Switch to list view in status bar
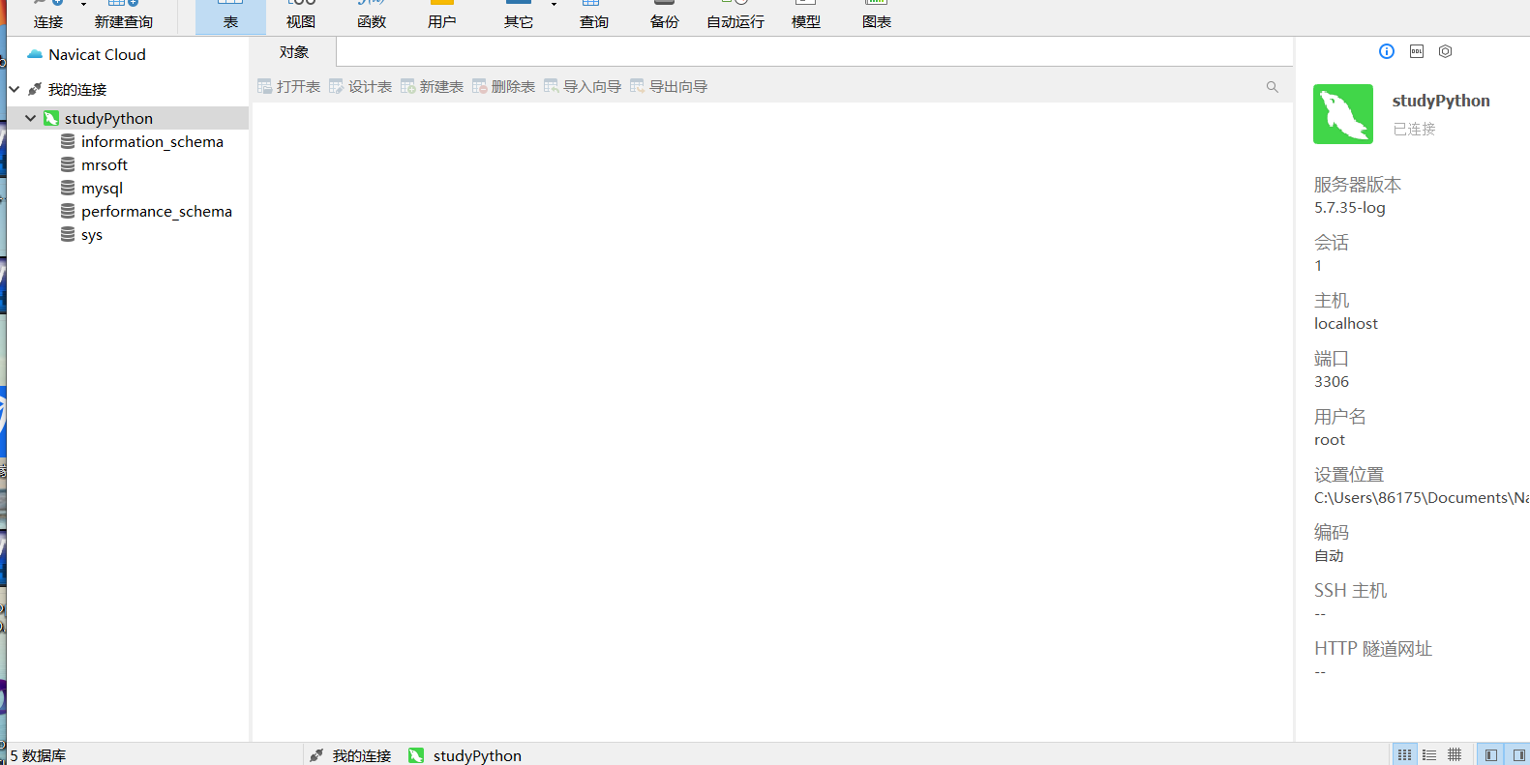 (x=1405, y=754)
